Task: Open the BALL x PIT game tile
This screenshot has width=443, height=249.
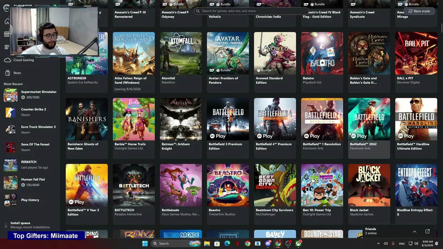Action: pos(416,62)
